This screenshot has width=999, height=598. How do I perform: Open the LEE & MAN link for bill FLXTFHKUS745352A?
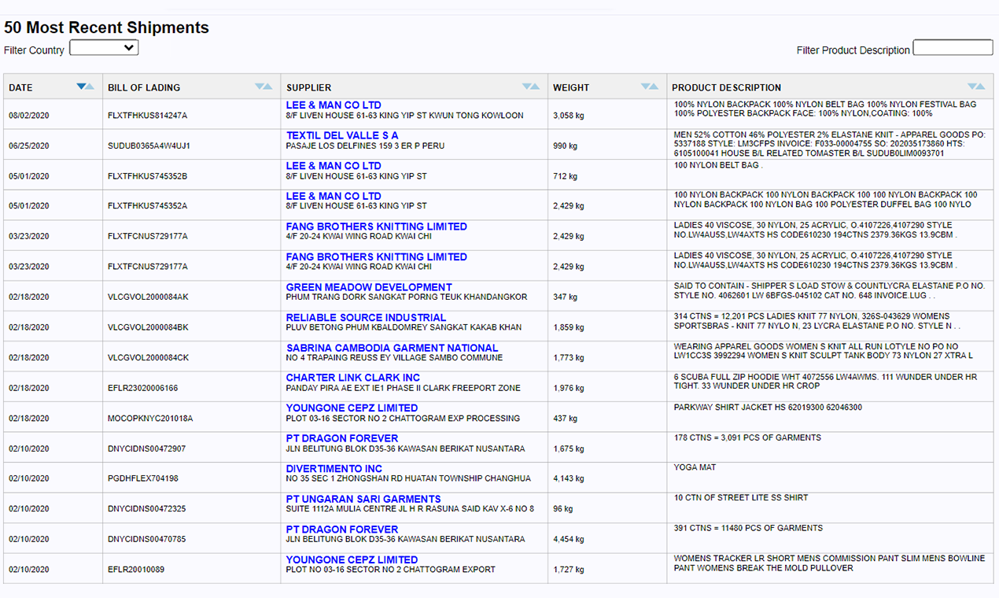click(334, 196)
